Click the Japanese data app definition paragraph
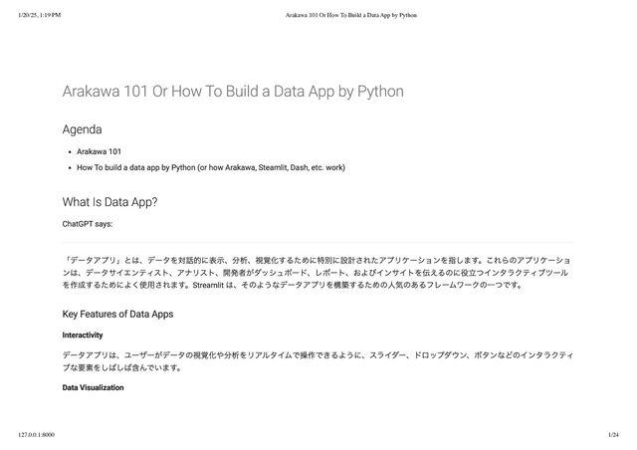The width and height of the screenshot is (637, 450). [317, 273]
